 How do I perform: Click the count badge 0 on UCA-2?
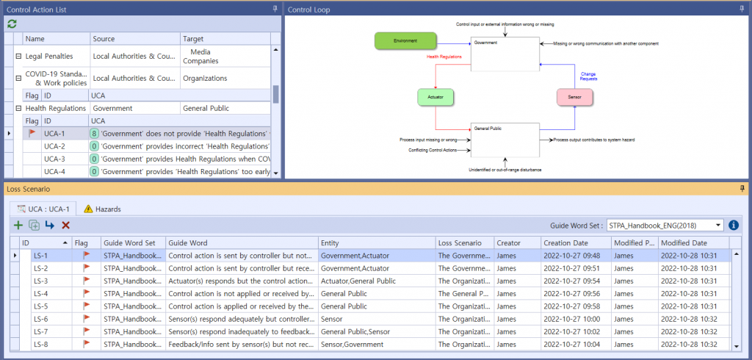[x=95, y=146]
